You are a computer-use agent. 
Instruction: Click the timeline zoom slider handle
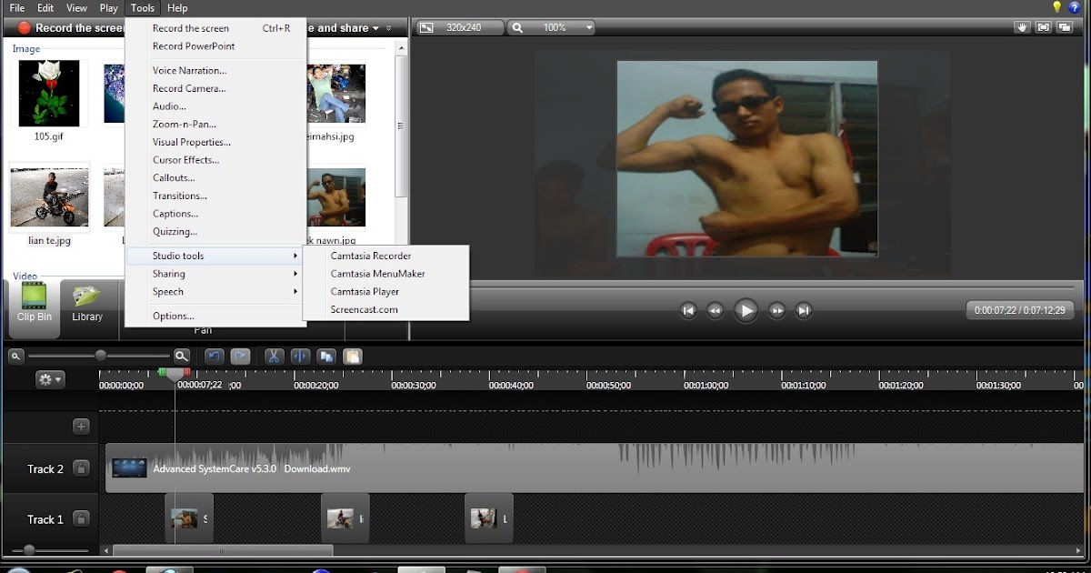tap(100, 356)
